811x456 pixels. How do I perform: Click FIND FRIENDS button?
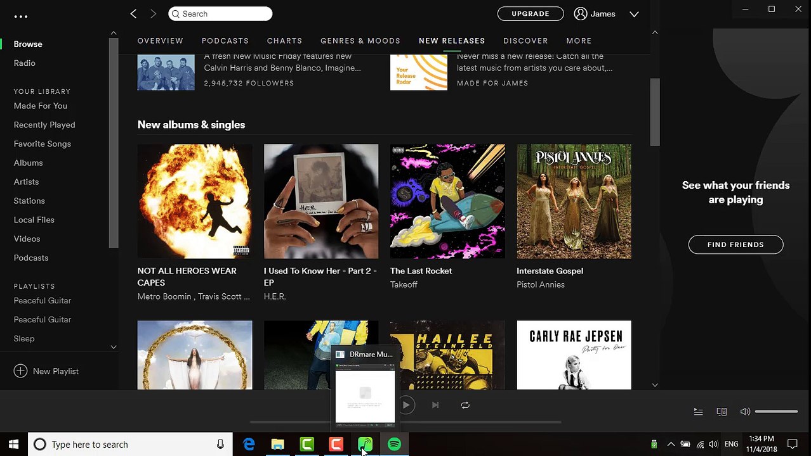pyautogui.click(x=735, y=244)
